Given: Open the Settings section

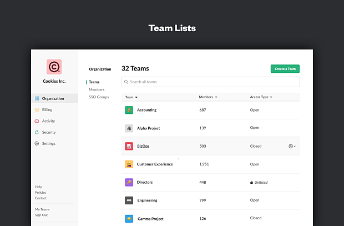Looking at the screenshot, I should (49, 143).
